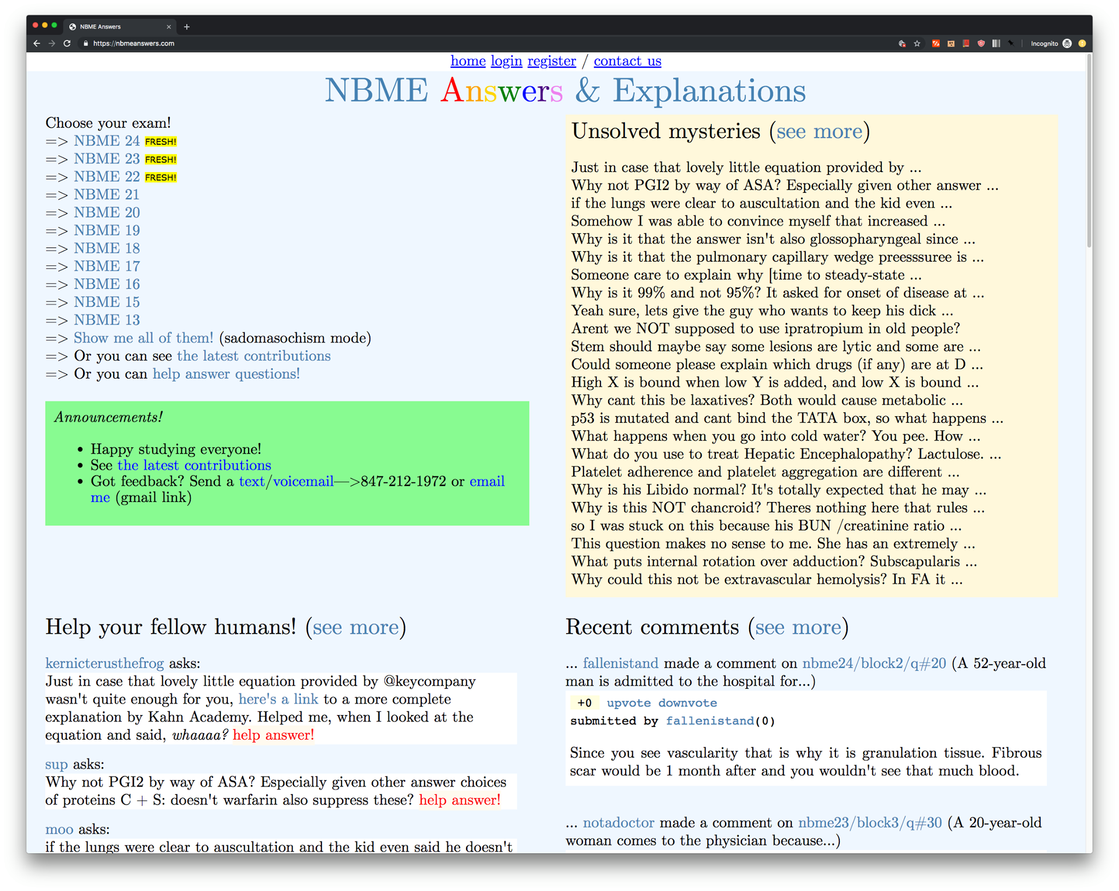Open the home link in the top navigation
1119x891 pixels.
[x=468, y=61]
